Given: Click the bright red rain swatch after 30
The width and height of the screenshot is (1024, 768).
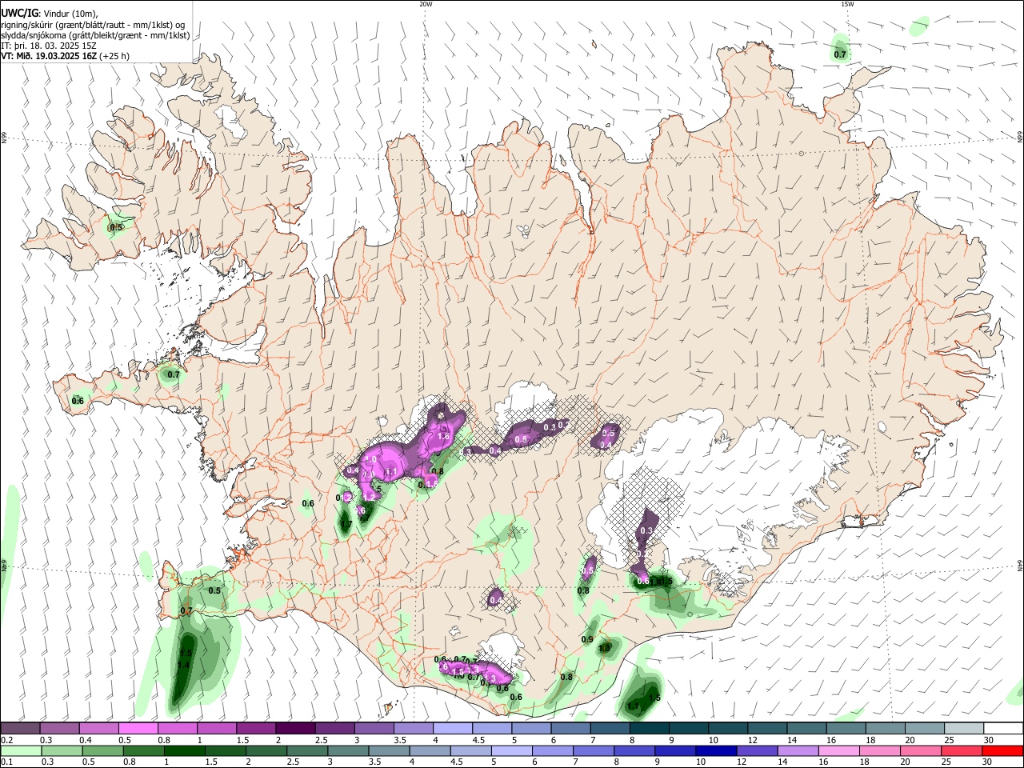Looking at the screenshot, I should click(1003, 750).
